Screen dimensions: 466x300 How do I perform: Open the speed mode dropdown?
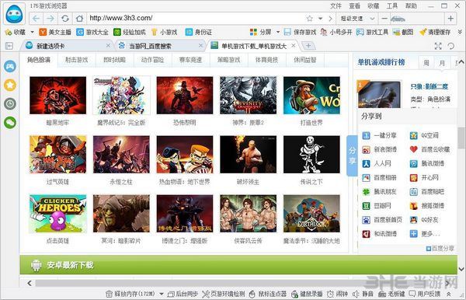pos(357,19)
